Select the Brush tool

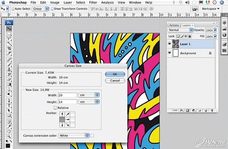[x=9, y=65]
